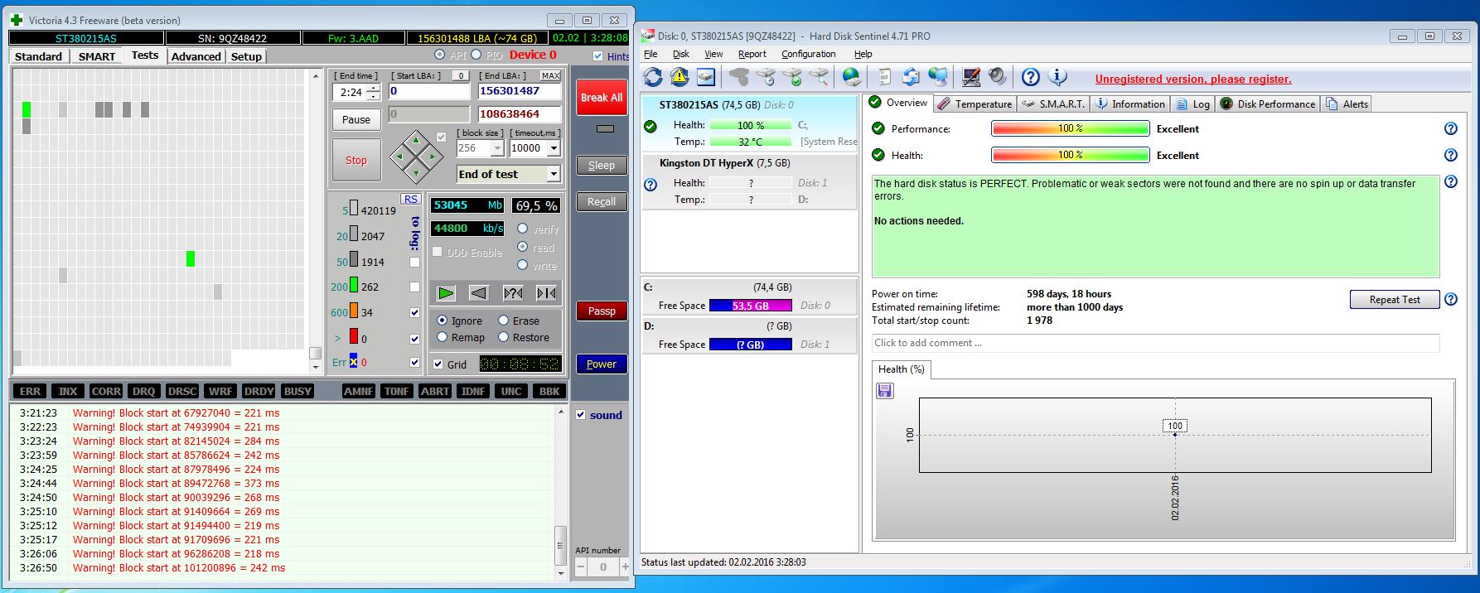Open the End of test dropdown

coord(553,174)
